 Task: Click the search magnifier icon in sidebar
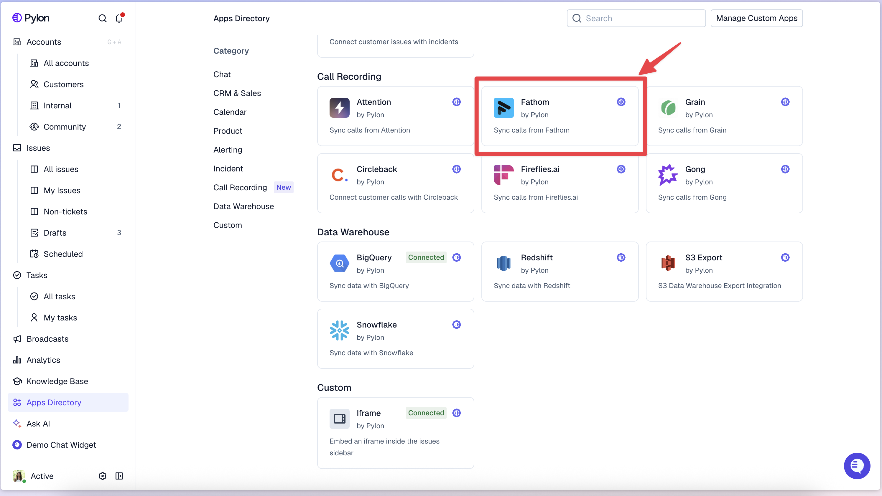coord(102,18)
